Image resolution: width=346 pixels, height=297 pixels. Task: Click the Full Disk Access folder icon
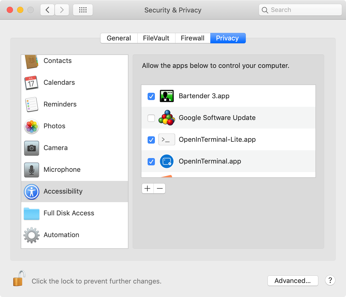click(x=31, y=213)
